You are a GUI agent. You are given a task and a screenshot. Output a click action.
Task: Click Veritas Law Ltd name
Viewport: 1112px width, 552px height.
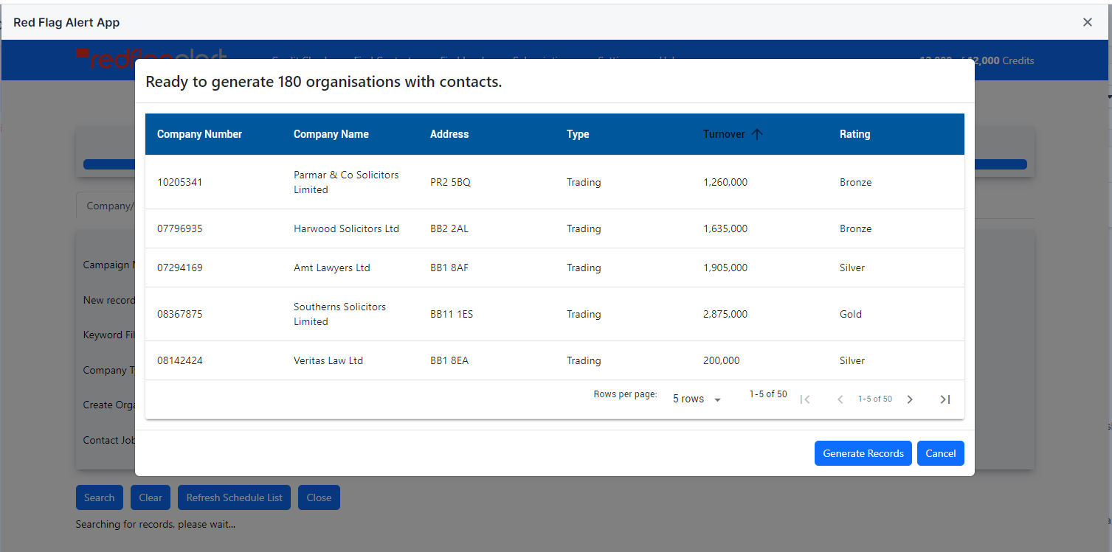[x=328, y=360]
